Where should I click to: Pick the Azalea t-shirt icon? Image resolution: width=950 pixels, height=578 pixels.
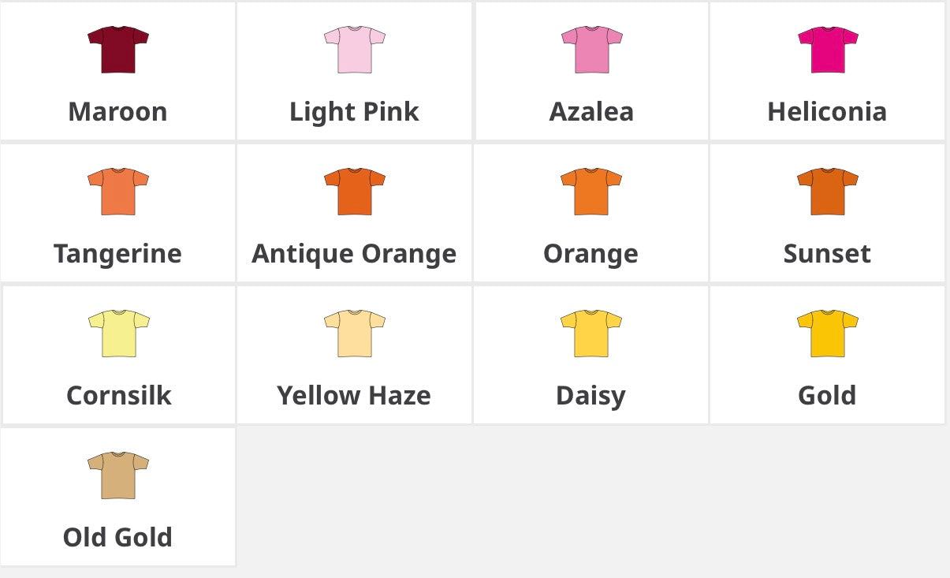(x=591, y=50)
